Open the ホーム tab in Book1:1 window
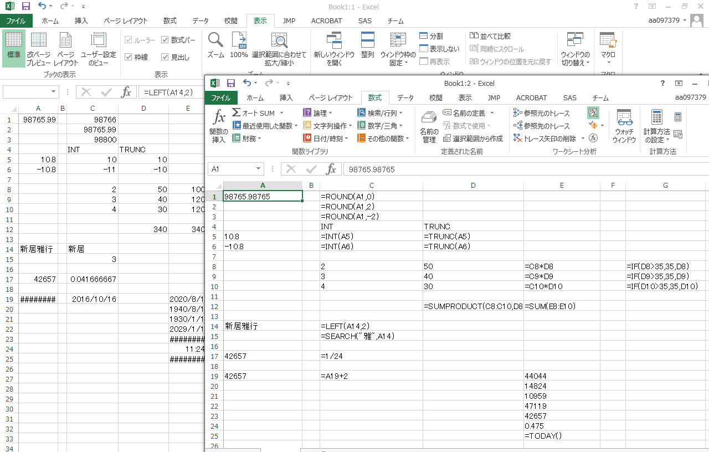Screen dimensions: 709x452 tap(50, 21)
